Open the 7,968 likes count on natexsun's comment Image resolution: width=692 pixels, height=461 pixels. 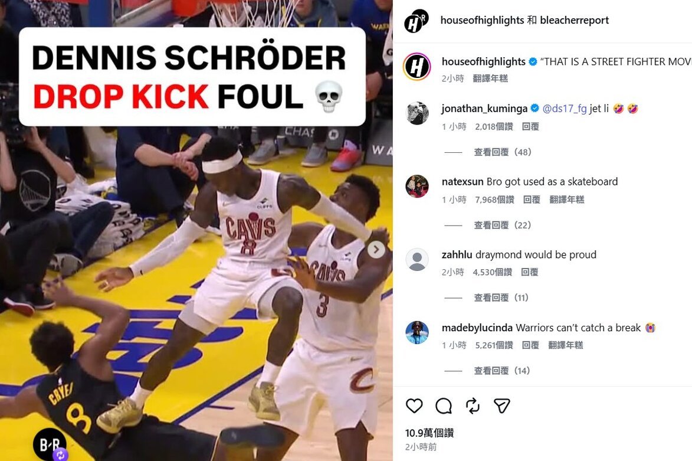coord(495,200)
